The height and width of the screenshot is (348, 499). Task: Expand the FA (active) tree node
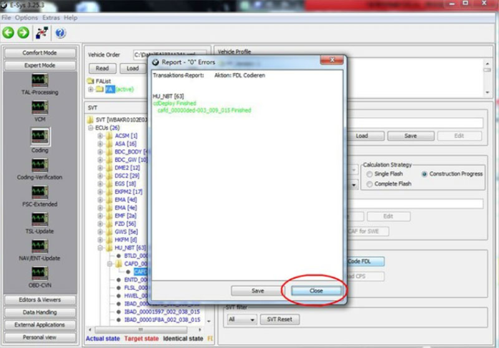coord(90,89)
